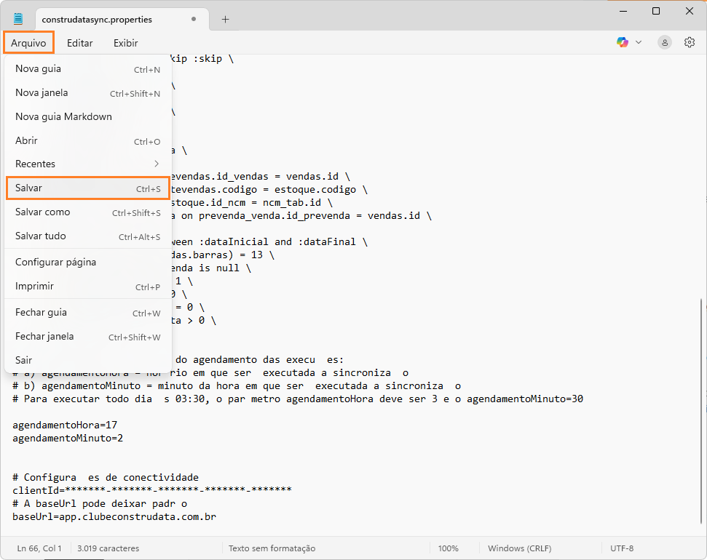Choose Fechar guia menu entry
Image resolution: width=707 pixels, height=560 pixels.
coord(88,313)
